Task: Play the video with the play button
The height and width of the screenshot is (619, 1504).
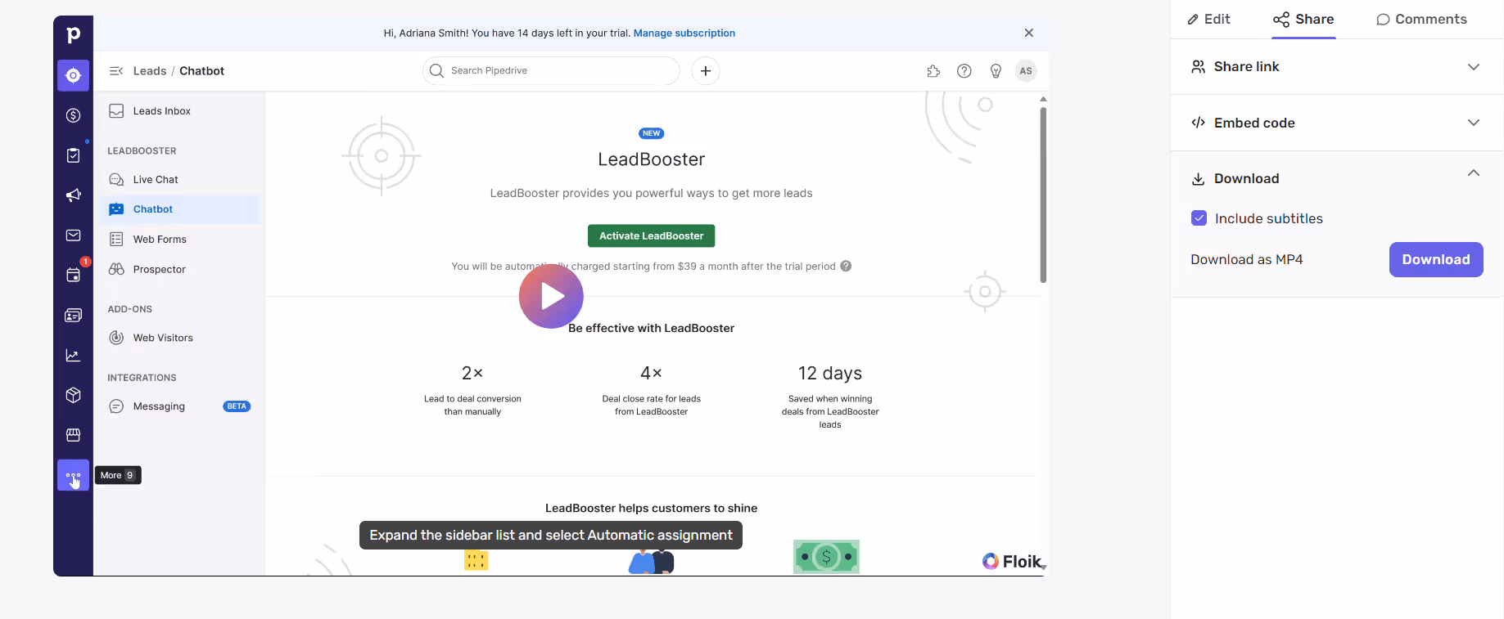Action: coord(551,296)
